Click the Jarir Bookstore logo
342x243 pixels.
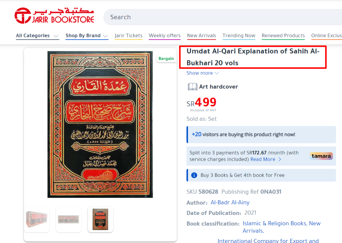tap(54, 15)
